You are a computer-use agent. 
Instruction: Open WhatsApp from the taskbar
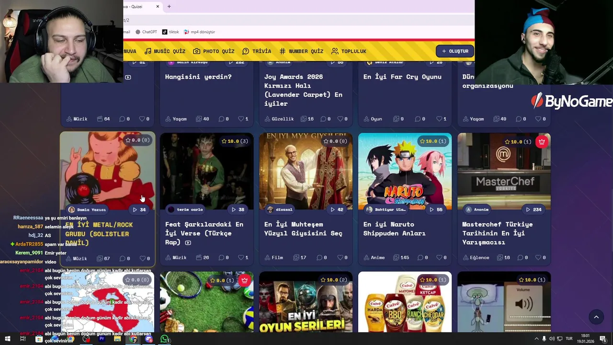(x=165, y=339)
